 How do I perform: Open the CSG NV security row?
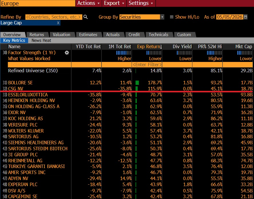coord(126,89)
